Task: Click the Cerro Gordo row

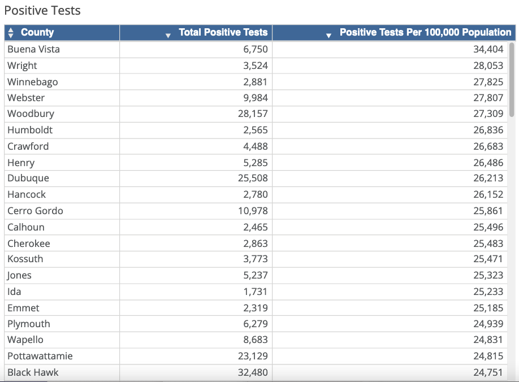Action: (256, 211)
